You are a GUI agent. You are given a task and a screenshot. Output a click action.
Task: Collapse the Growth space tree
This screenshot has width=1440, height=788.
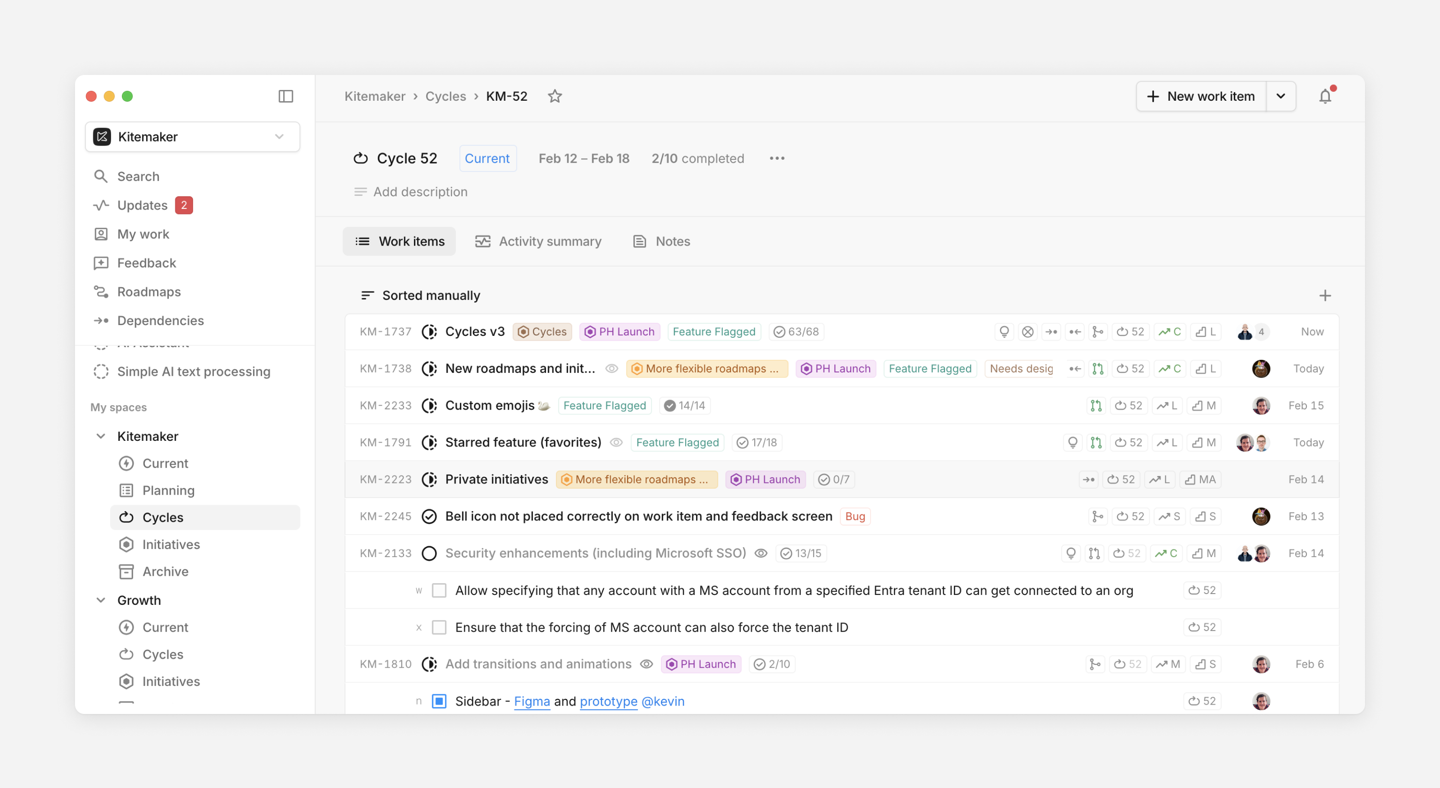tap(101, 600)
